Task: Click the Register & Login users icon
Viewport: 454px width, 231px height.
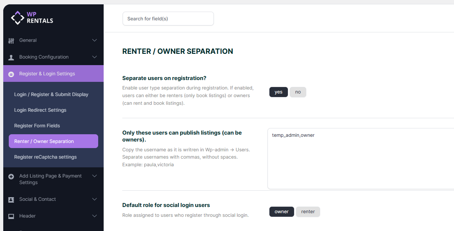Action: coord(11,74)
